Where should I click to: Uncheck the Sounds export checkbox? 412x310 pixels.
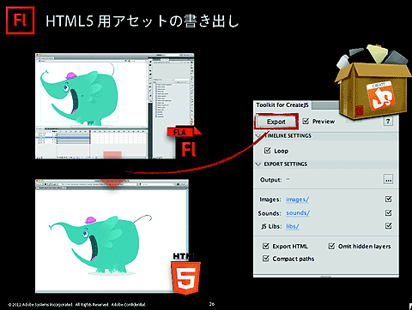click(388, 212)
